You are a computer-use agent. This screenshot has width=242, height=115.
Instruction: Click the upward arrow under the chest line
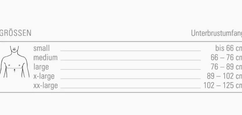[x=15, y=70]
